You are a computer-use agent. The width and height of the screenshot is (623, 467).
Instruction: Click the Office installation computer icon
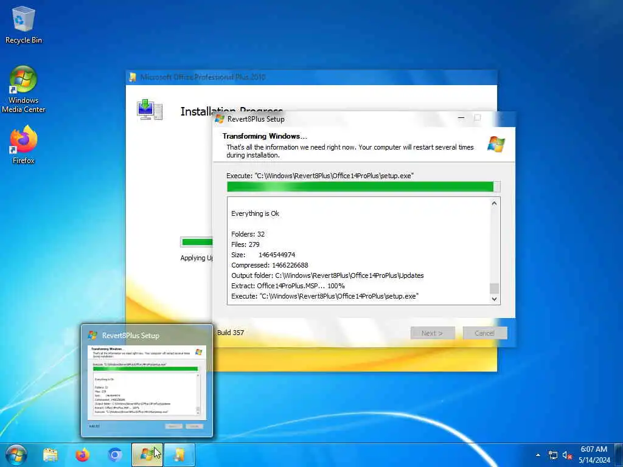pos(150,109)
